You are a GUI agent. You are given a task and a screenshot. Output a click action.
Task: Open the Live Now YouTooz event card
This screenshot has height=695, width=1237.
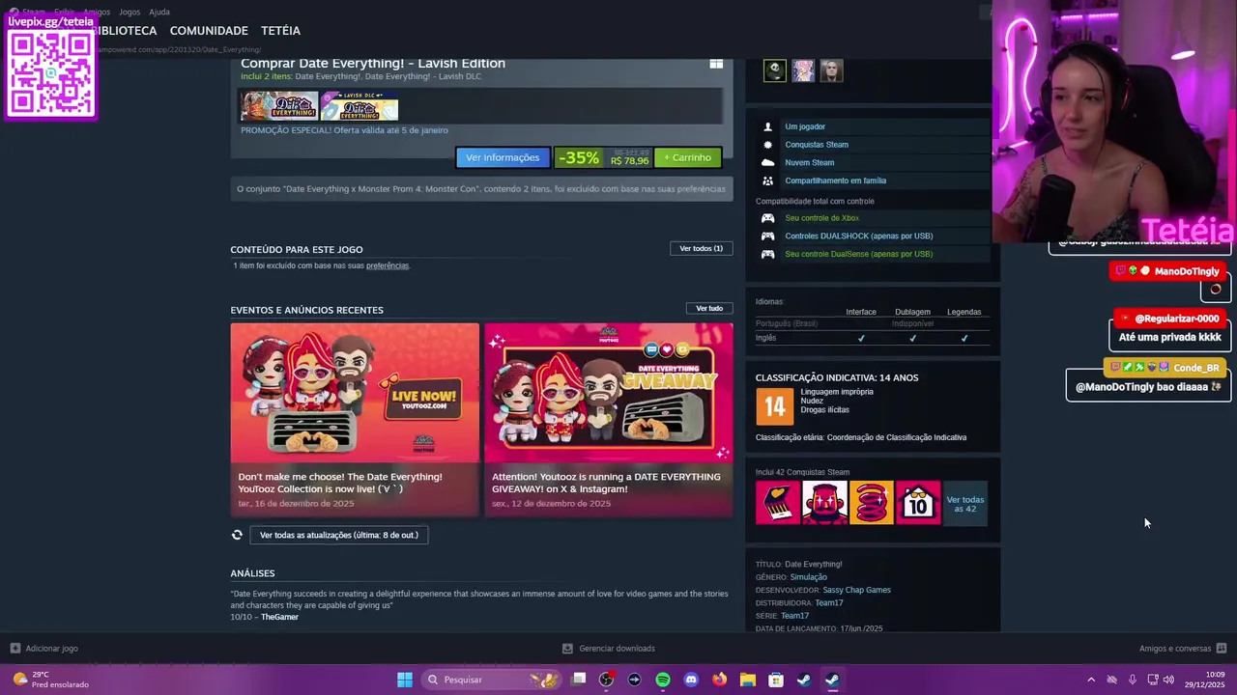(355, 420)
